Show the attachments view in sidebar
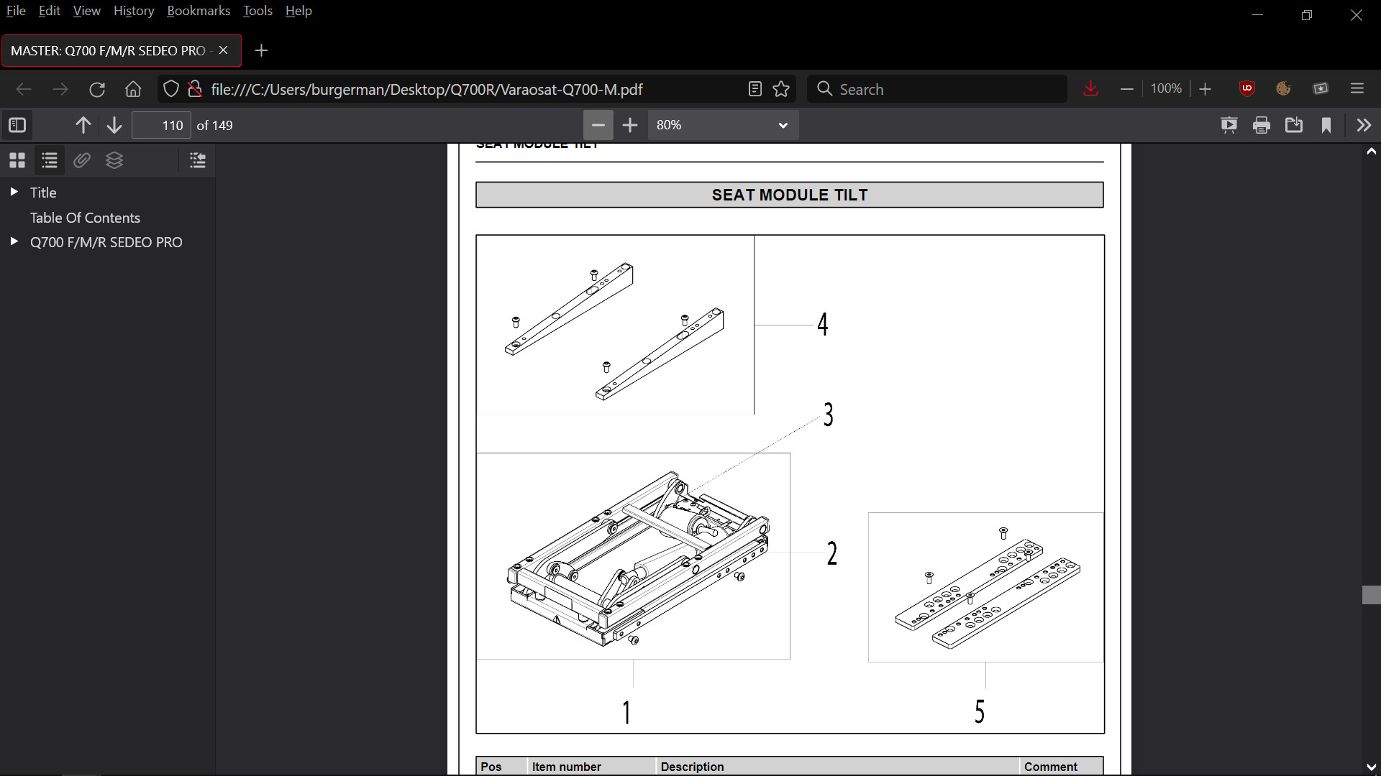 (x=82, y=160)
